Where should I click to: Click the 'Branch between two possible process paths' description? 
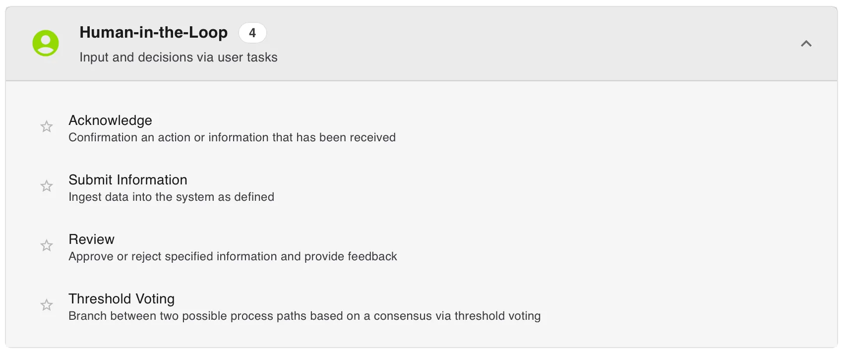[304, 316]
